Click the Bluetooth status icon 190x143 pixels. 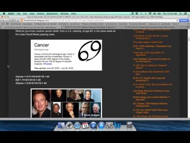tap(146, 14)
